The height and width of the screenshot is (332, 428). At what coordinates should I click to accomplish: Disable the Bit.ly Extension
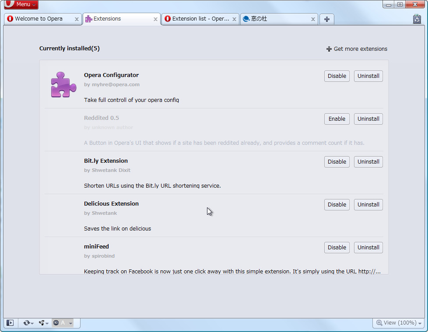click(x=337, y=162)
